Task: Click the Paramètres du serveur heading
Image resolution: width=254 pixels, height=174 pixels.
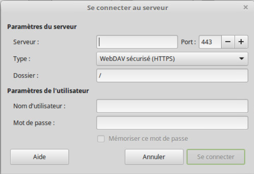Action: coord(42,27)
